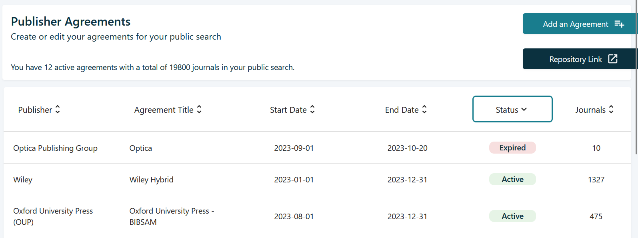Toggle the Expired status badge for Optica
Viewport: 638px width, 238px height.
click(x=512, y=148)
